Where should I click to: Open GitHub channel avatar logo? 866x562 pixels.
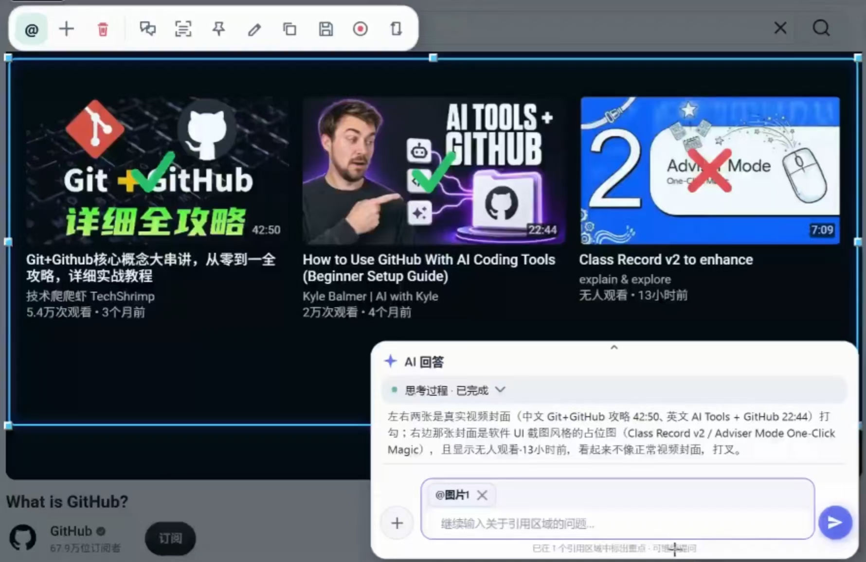[x=23, y=538]
